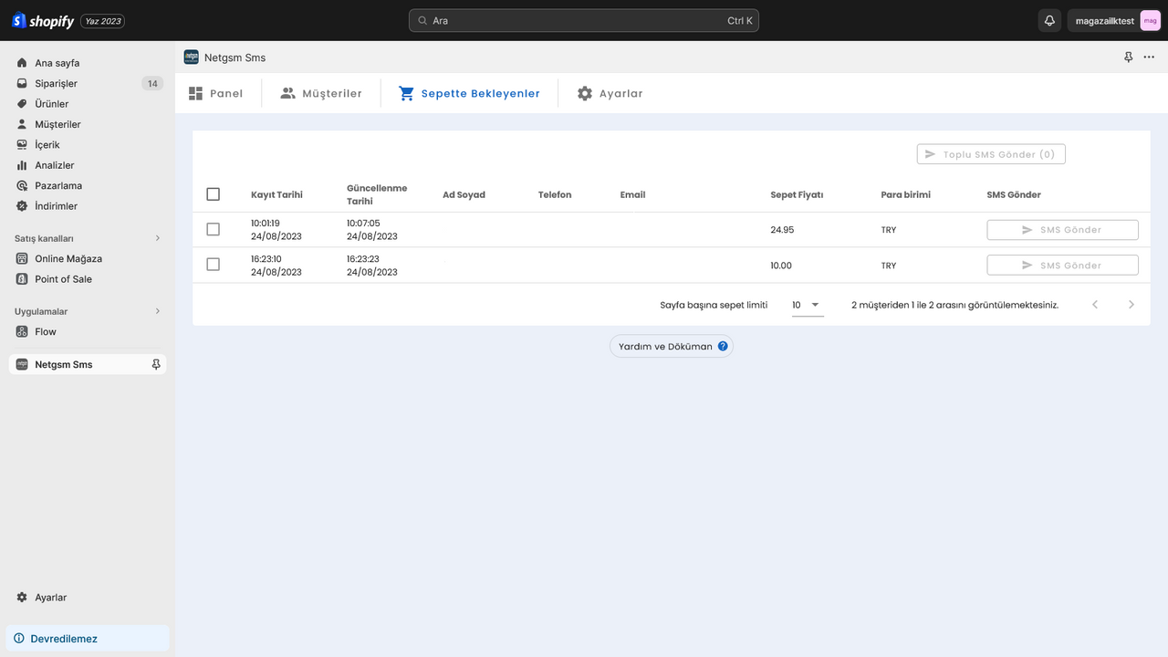This screenshot has height=657, width=1168.
Task: Check the row with price 24.95
Action: (214, 230)
